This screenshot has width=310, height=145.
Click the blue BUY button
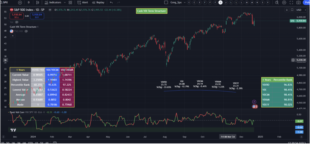37,15
